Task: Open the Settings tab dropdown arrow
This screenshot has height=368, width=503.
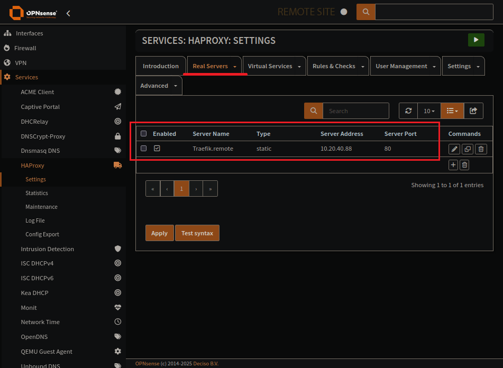Action: pyautogui.click(x=478, y=66)
